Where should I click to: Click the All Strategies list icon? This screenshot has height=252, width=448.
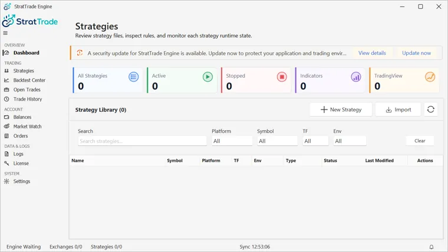[x=133, y=77]
